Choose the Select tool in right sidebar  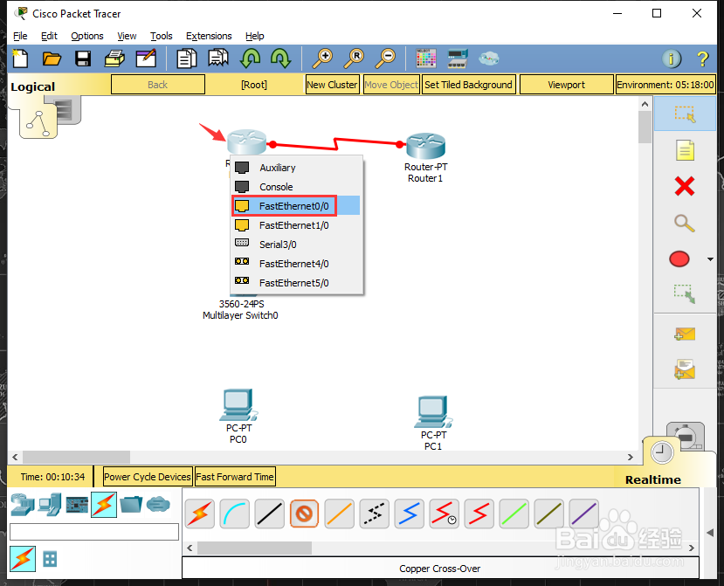click(685, 114)
